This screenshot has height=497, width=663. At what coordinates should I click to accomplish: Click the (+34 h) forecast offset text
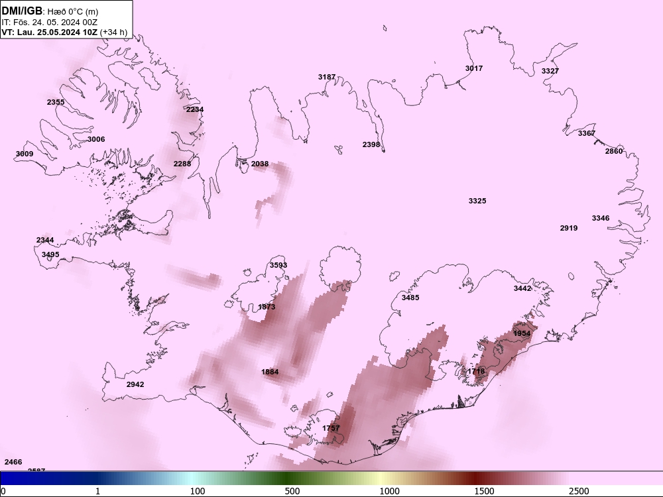tap(113, 32)
